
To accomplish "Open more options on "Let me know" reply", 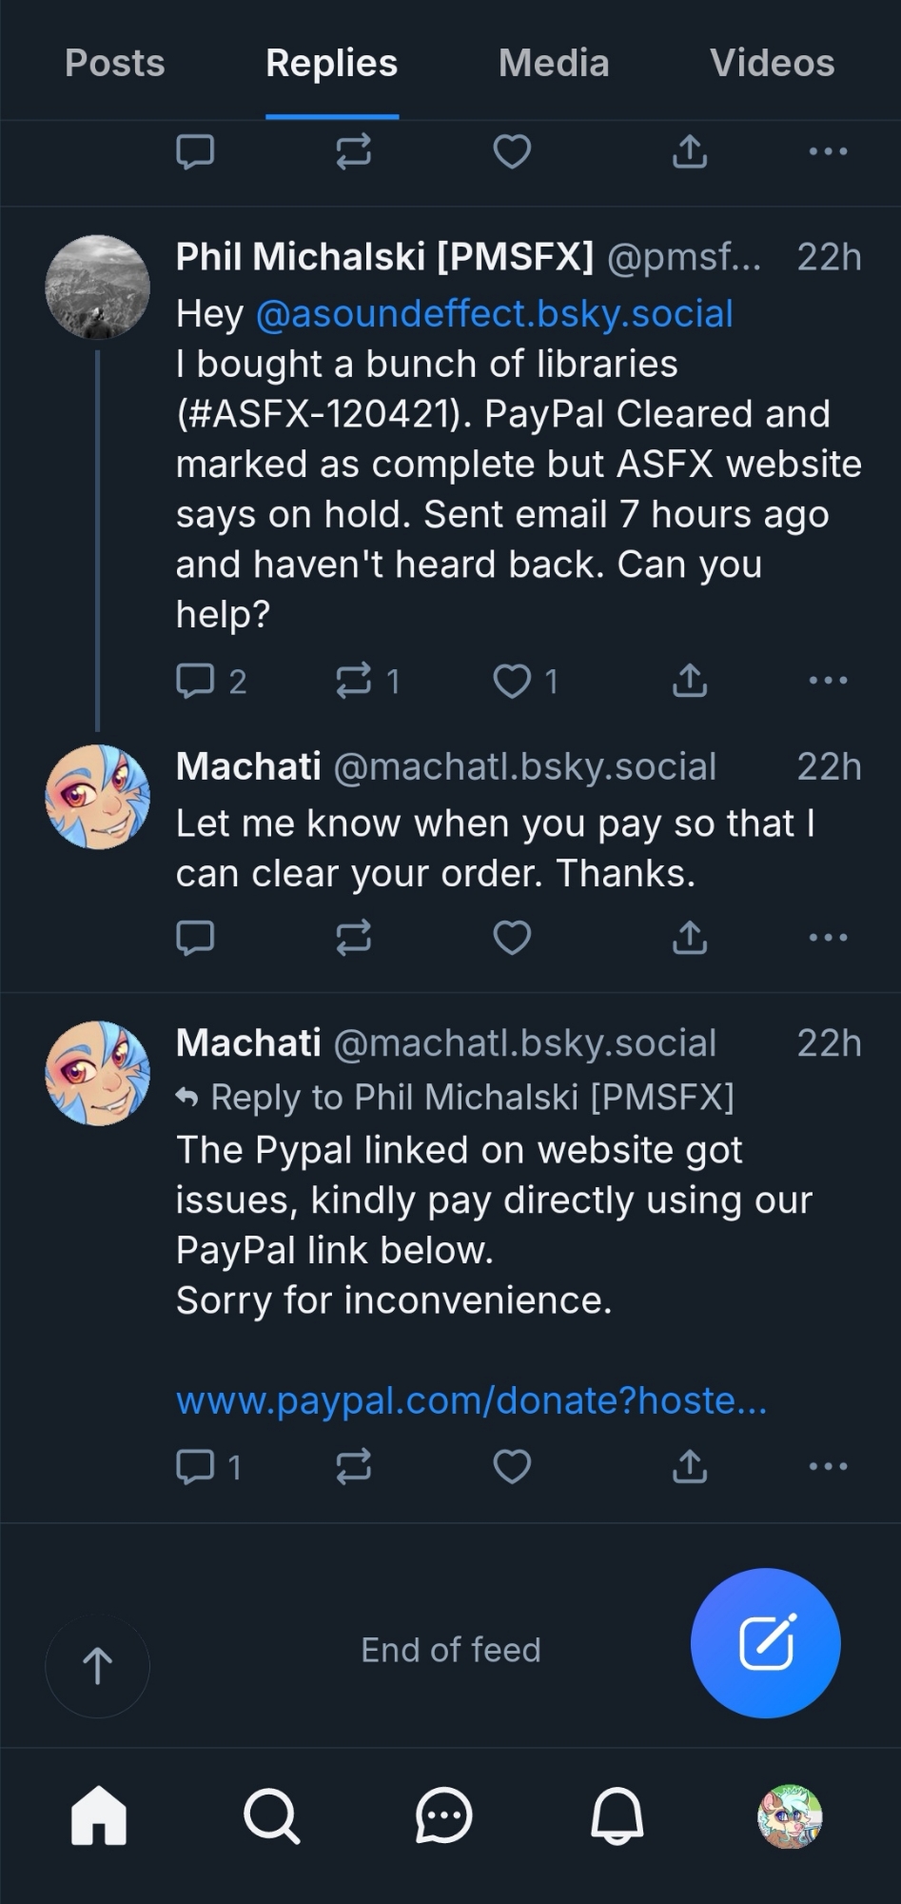I will tap(828, 938).
